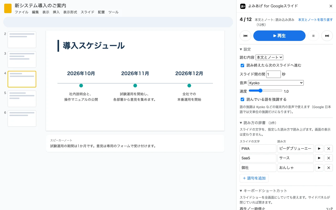Select slide 5 thumbnail
Viewport: 336px width, 210px height.
pos(22,99)
